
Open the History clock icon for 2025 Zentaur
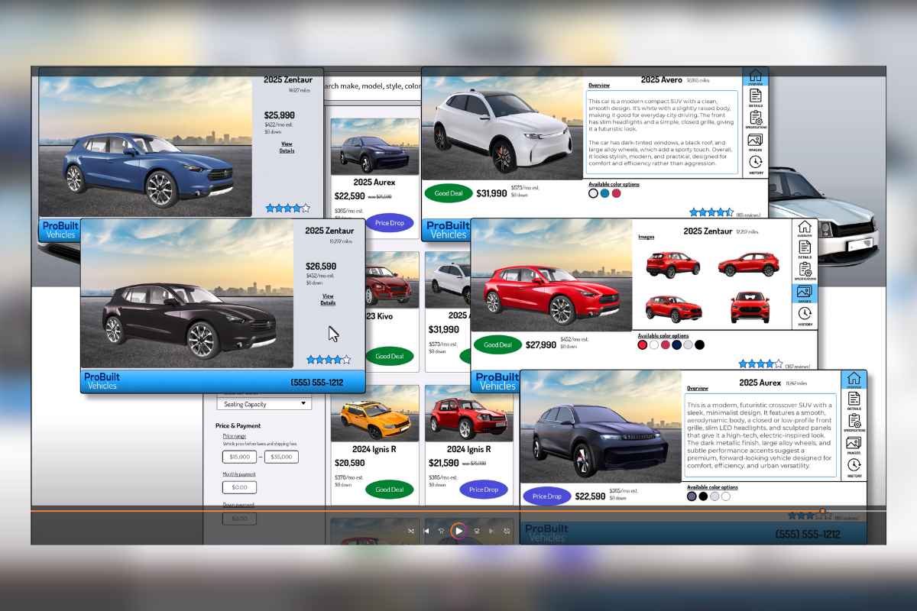coord(805,313)
